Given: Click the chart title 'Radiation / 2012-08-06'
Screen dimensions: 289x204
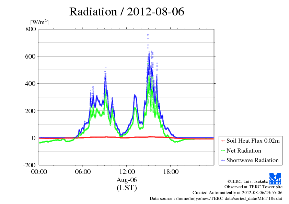Looking at the screenshot, I should click(x=127, y=12).
